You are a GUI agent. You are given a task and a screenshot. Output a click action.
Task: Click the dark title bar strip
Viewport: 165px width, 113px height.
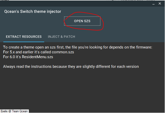(x=77, y=4)
